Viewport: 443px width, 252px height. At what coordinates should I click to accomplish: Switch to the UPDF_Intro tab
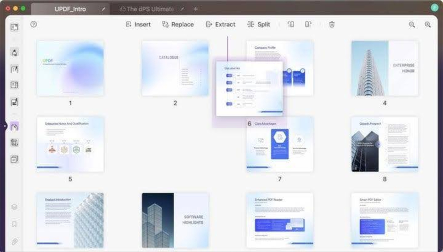point(70,9)
